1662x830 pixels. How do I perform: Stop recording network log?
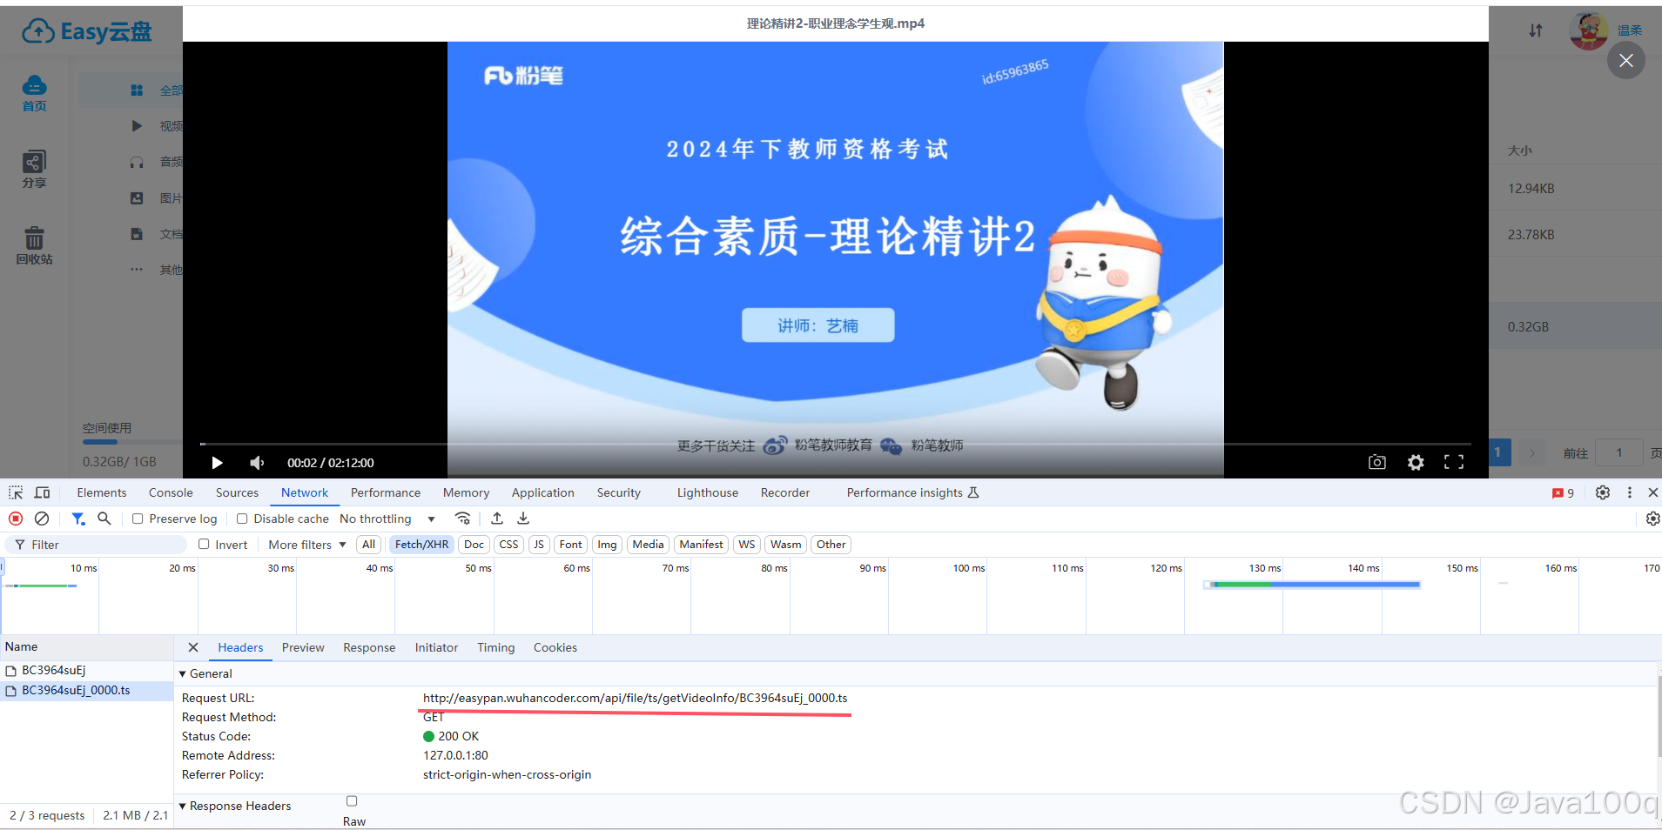pyautogui.click(x=16, y=519)
